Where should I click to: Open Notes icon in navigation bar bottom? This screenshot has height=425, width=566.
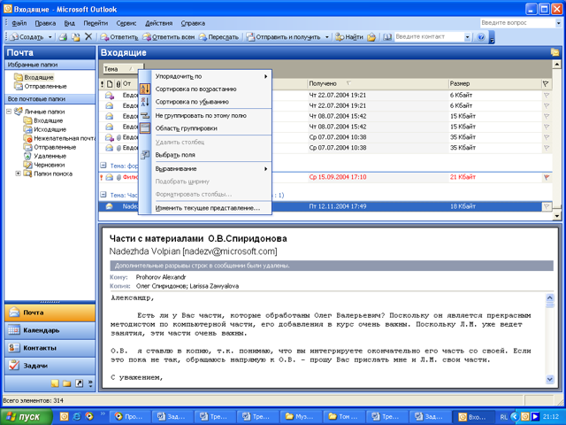[x=55, y=383]
